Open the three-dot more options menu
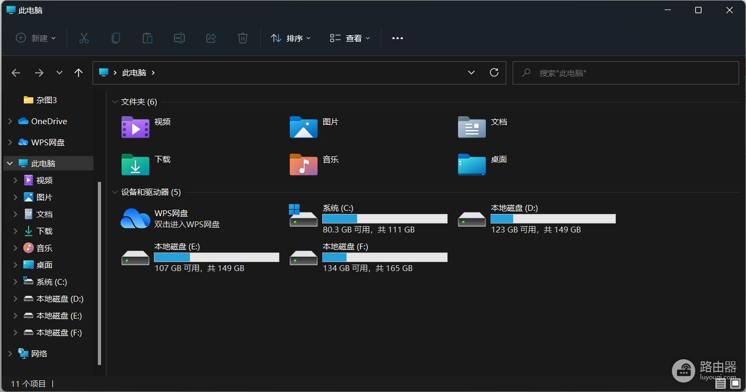 (x=397, y=38)
